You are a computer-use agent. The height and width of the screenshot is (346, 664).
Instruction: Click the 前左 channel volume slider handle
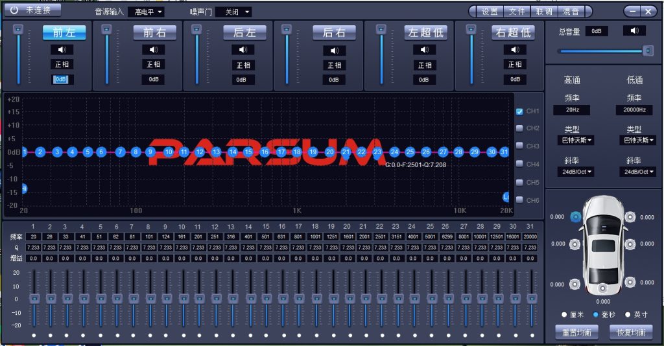[18, 29]
